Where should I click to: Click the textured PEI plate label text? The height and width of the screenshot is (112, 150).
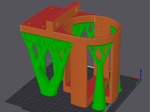pos(110,106)
